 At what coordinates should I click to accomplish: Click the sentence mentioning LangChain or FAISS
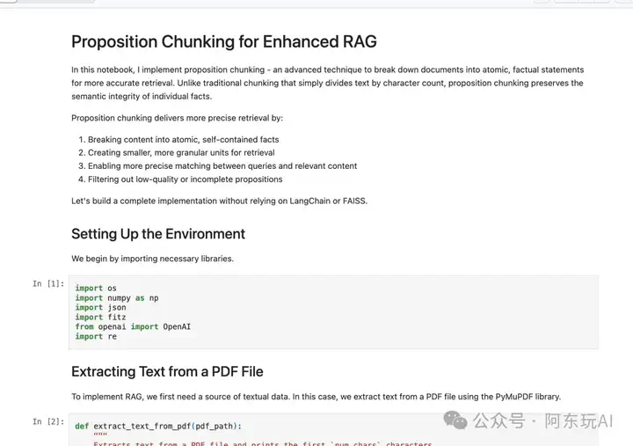219,201
